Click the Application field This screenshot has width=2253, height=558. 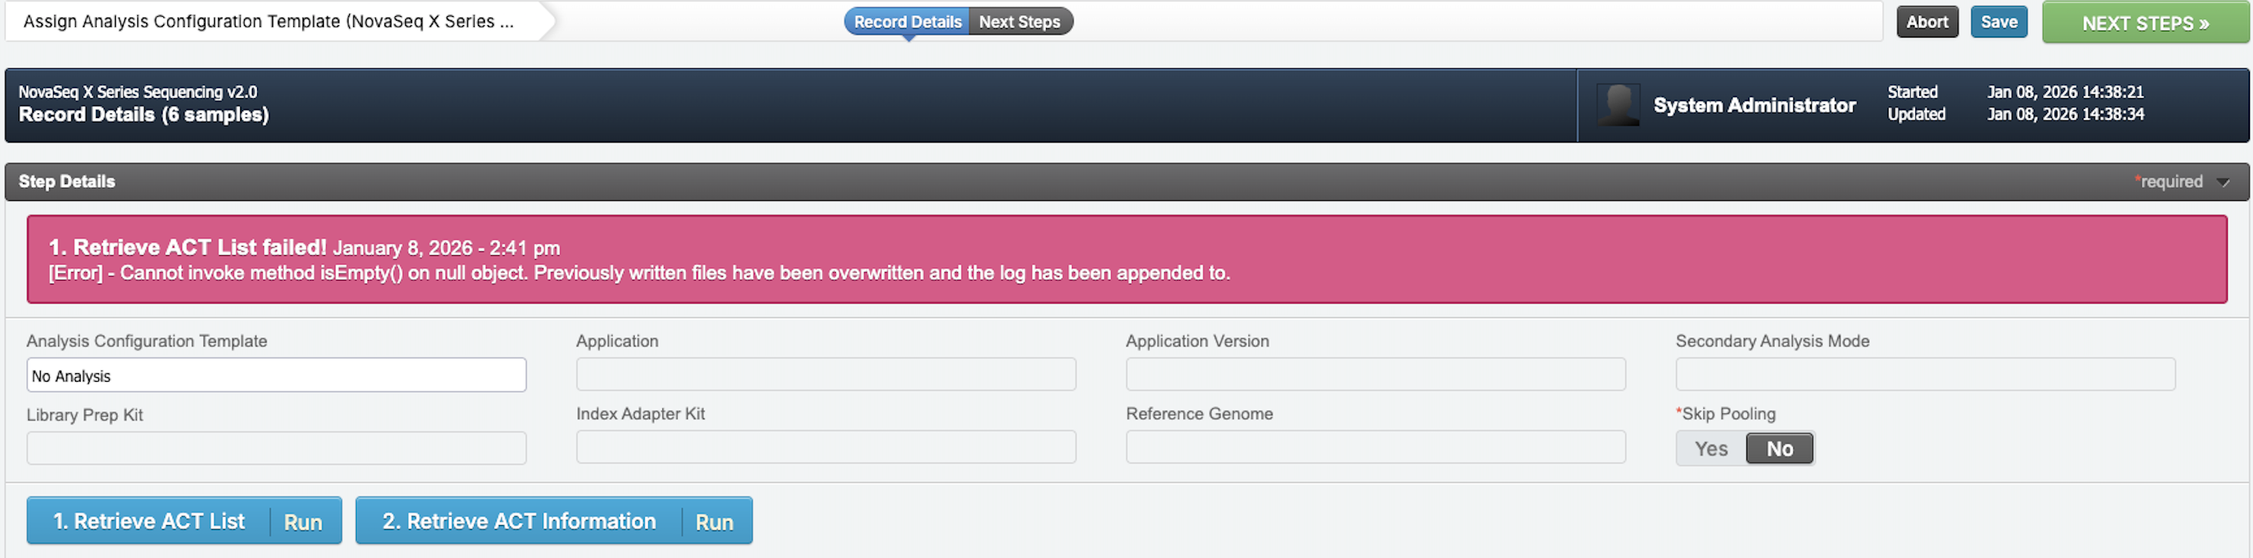click(x=825, y=375)
